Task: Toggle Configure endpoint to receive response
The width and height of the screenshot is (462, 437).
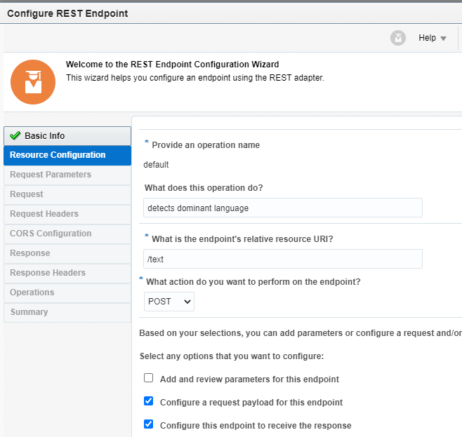Action: point(149,424)
